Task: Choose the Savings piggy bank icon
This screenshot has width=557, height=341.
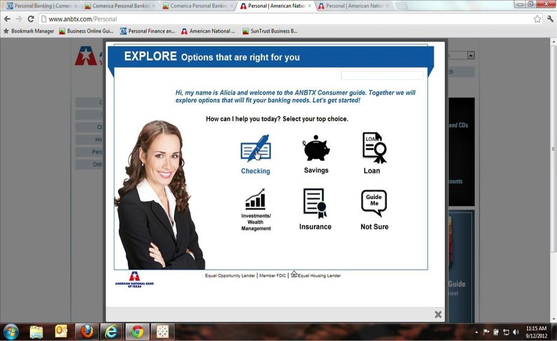Action: click(316, 148)
